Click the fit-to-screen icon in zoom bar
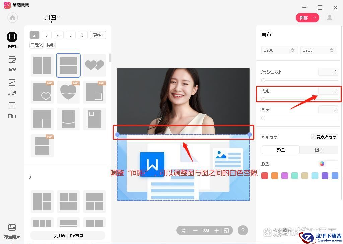This screenshot has width=343, height=244. coord(226,231)
